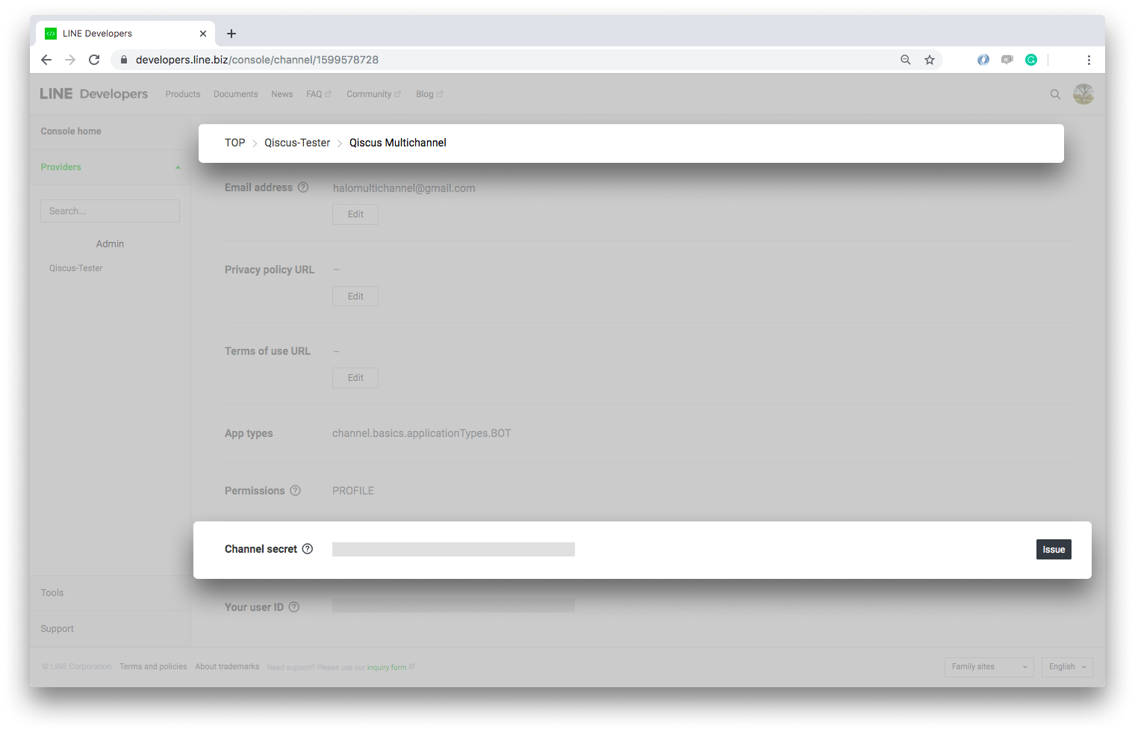The image size is (1135, 732).
Task: Open the user profile avatar
Action: (1083, 94)
